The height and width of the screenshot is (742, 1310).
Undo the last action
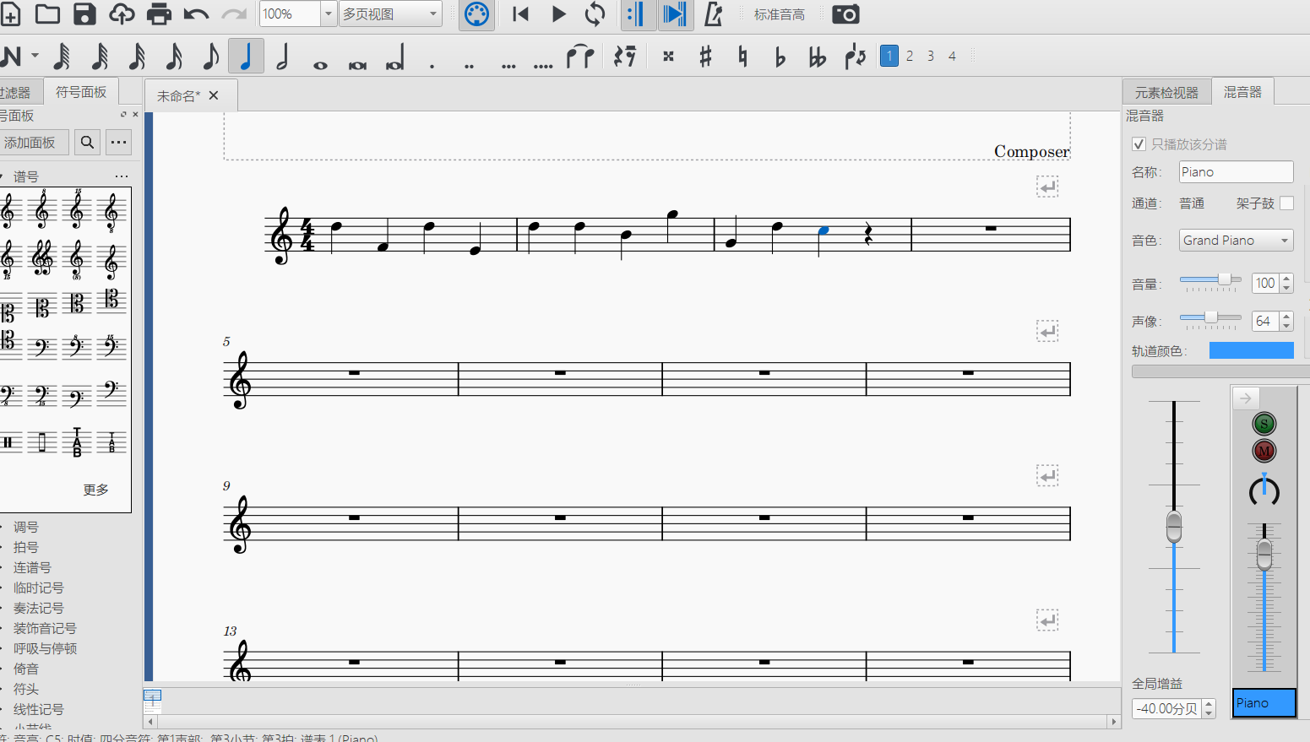coord(196,14)
